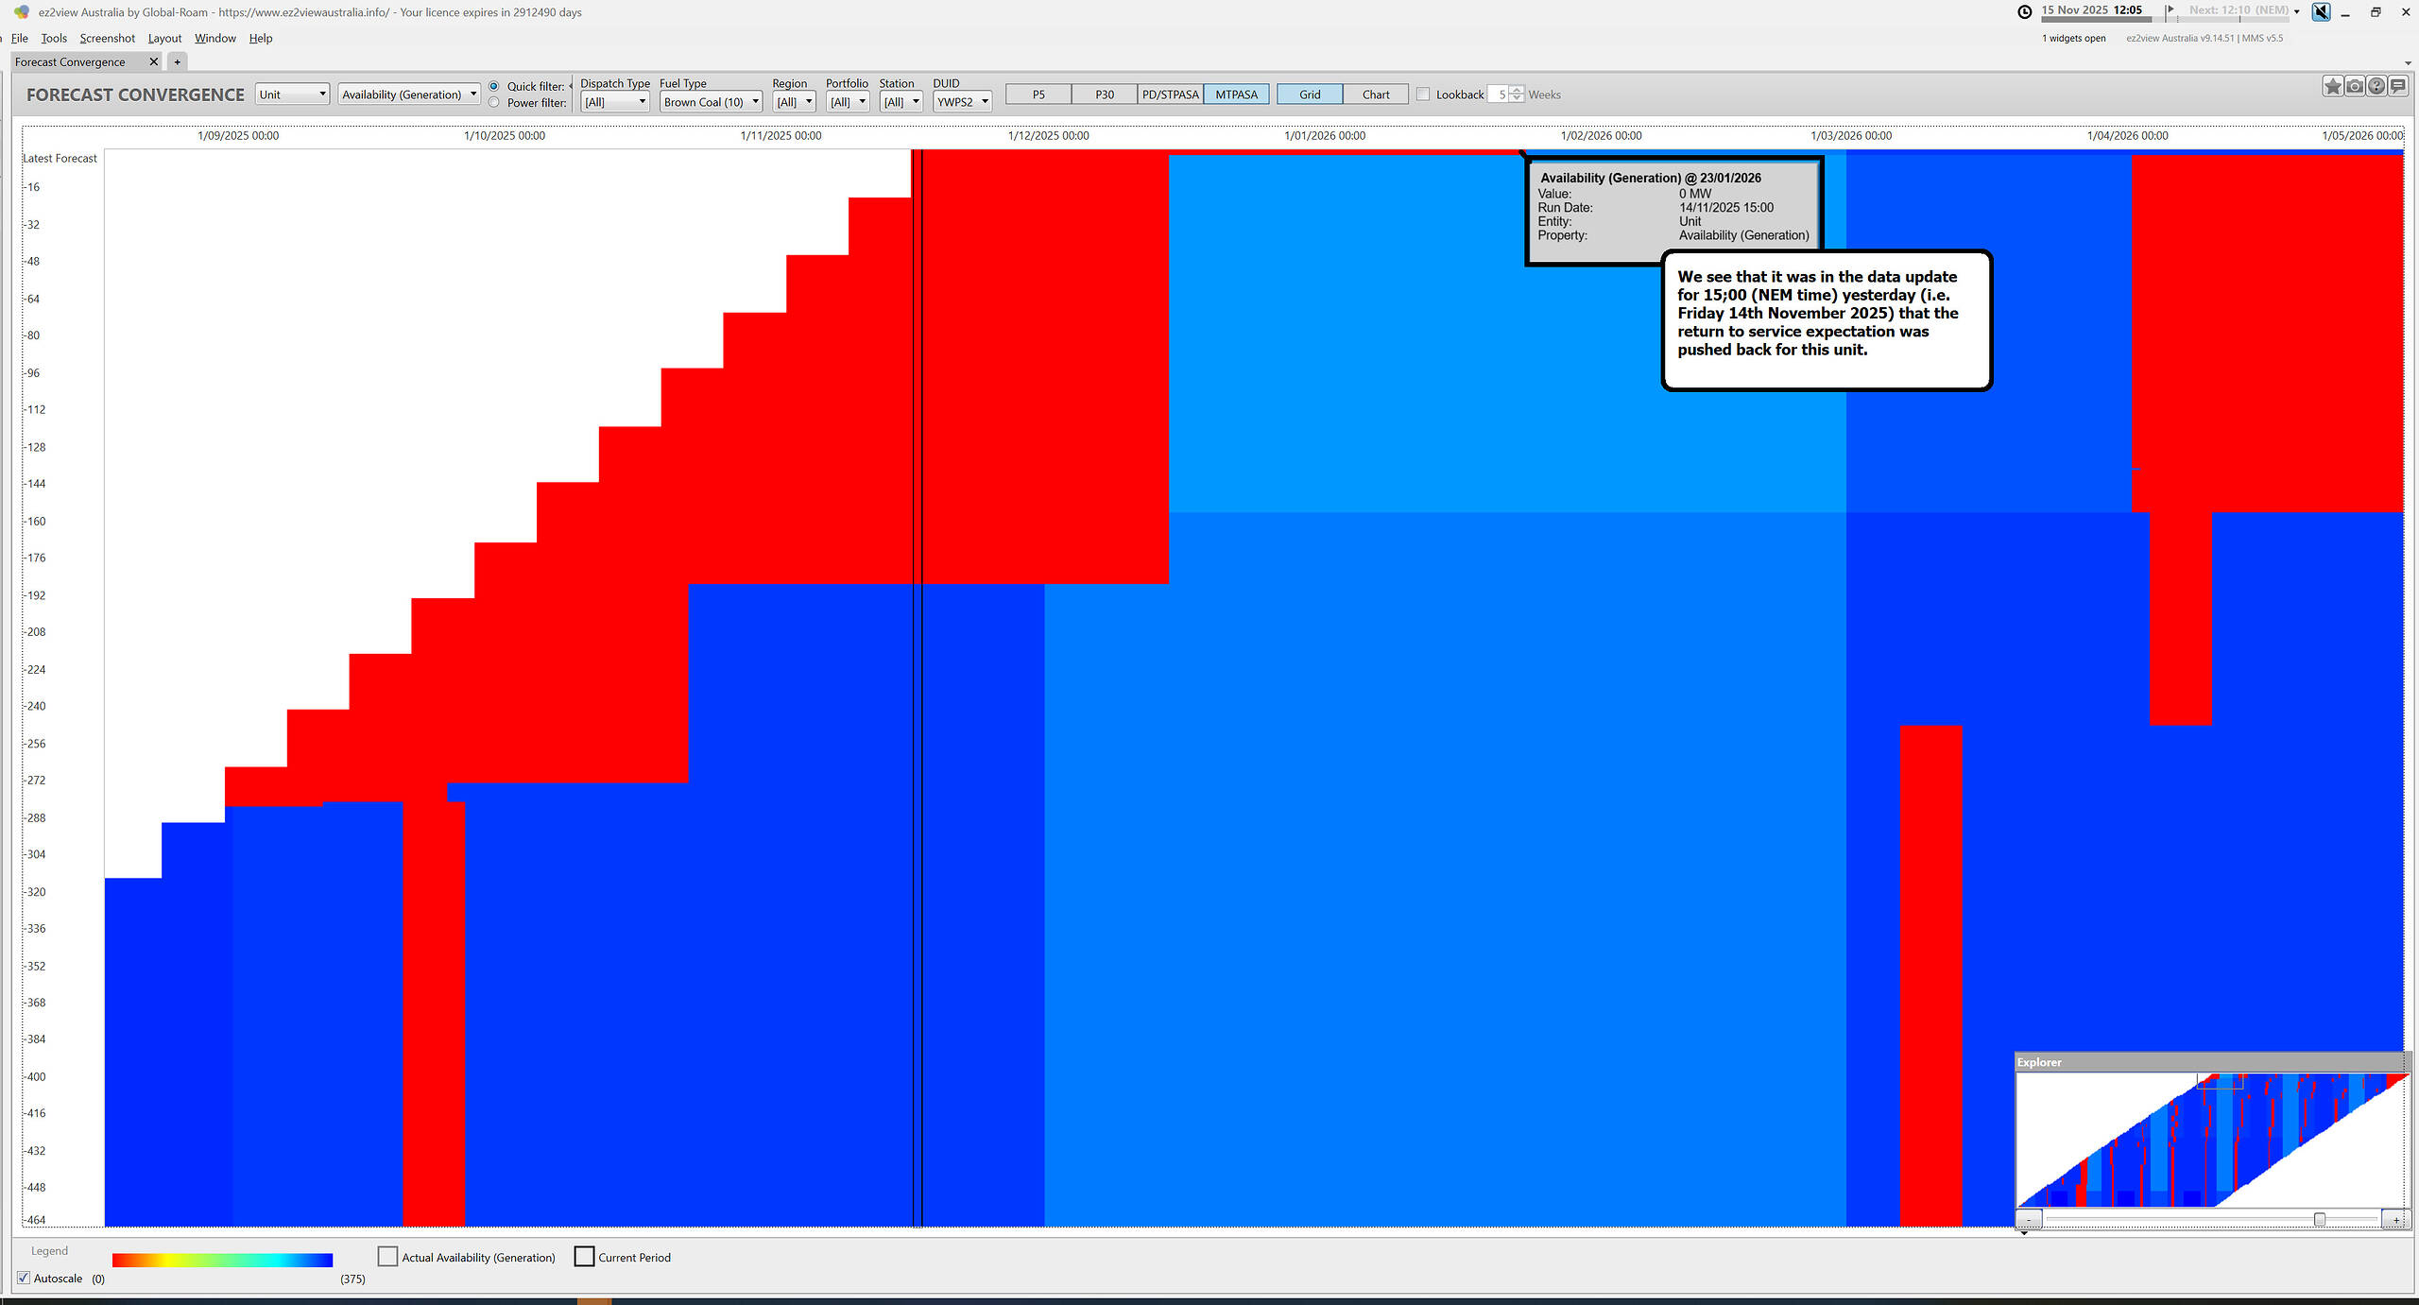Switch to Chart view

pyautogui.click(x=1375, y=94)
